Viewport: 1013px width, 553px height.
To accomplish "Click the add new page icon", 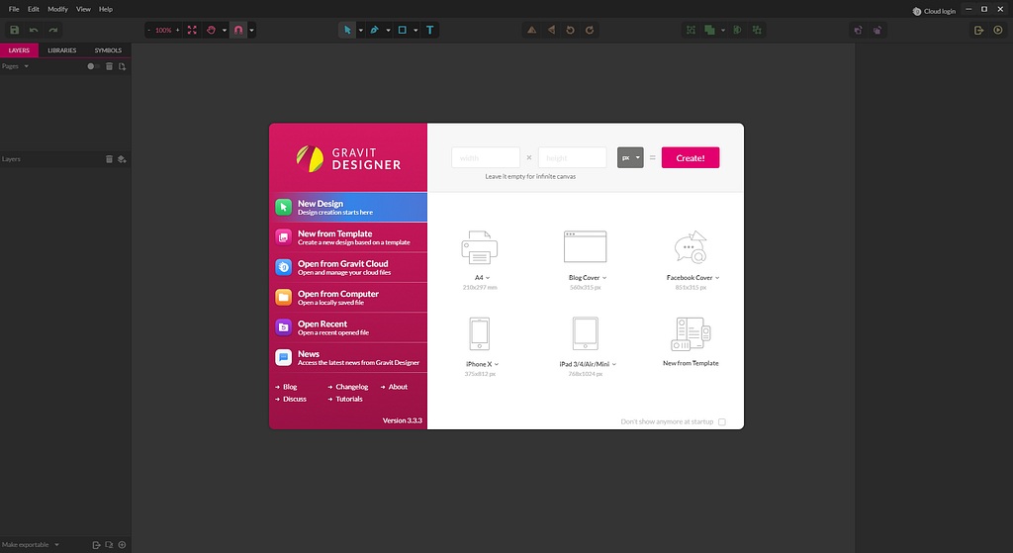I will (x=122, y=66).
